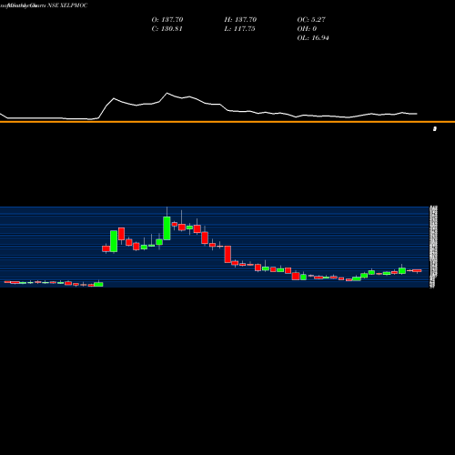Click the 'OC: 5.27' reading
This screenshot has width=455, height=455.
pos(311,20)
